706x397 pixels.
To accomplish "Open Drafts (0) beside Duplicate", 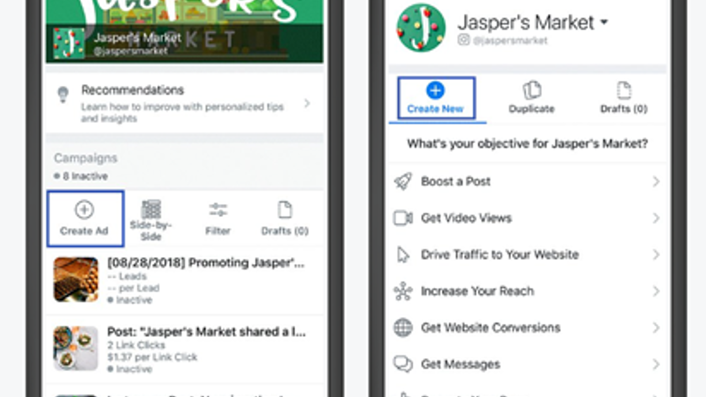I will coord(624,98).
